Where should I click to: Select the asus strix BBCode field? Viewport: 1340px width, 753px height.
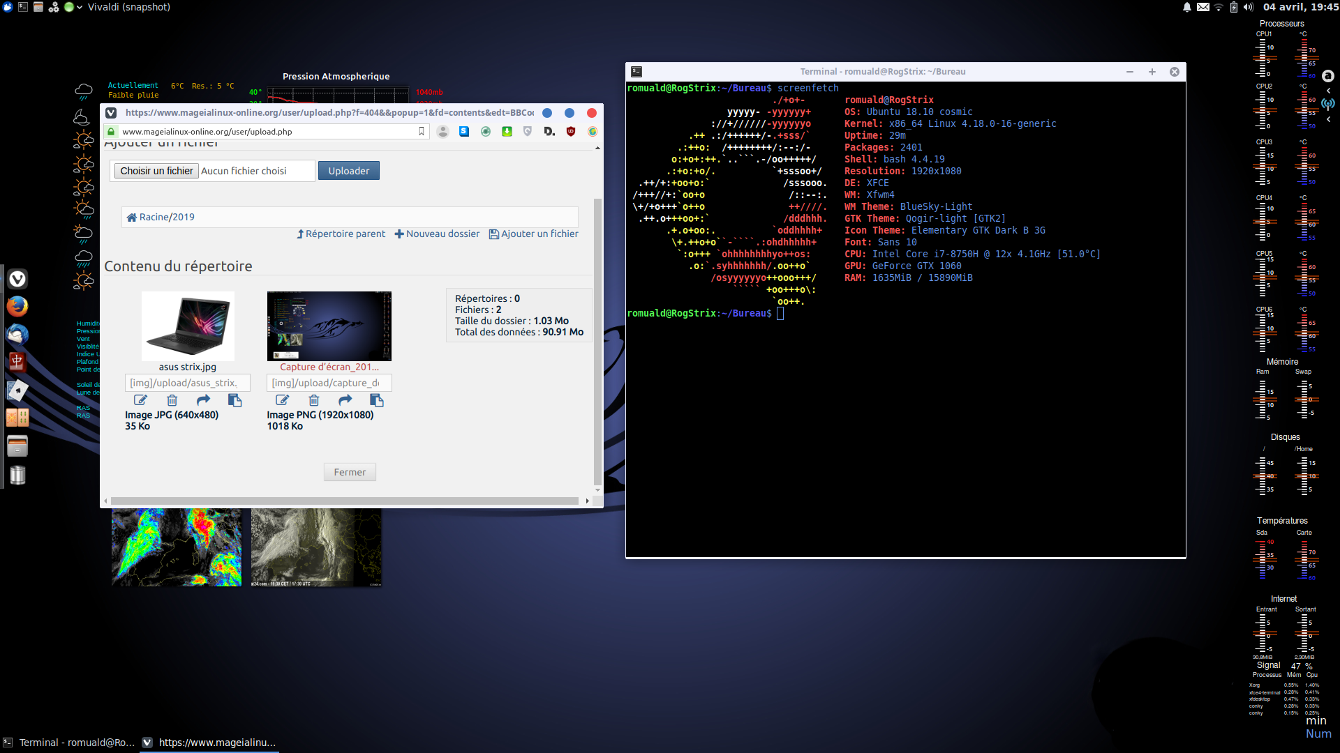tap(188, 383)
